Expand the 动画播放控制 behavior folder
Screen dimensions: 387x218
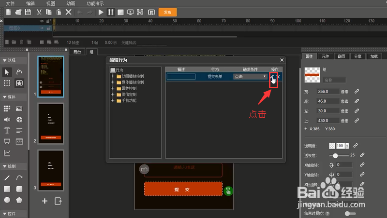112,76
